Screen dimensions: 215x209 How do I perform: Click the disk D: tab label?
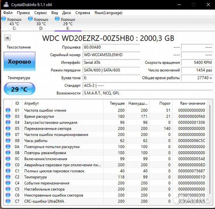coord(41,28)
